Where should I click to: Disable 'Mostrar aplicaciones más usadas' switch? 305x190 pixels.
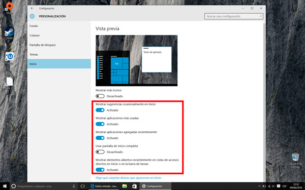(x=100, y=124)
